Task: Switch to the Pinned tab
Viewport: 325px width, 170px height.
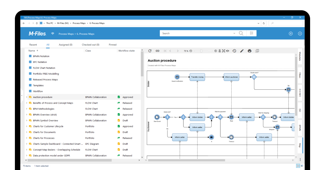Action: [x=113, y=45]
